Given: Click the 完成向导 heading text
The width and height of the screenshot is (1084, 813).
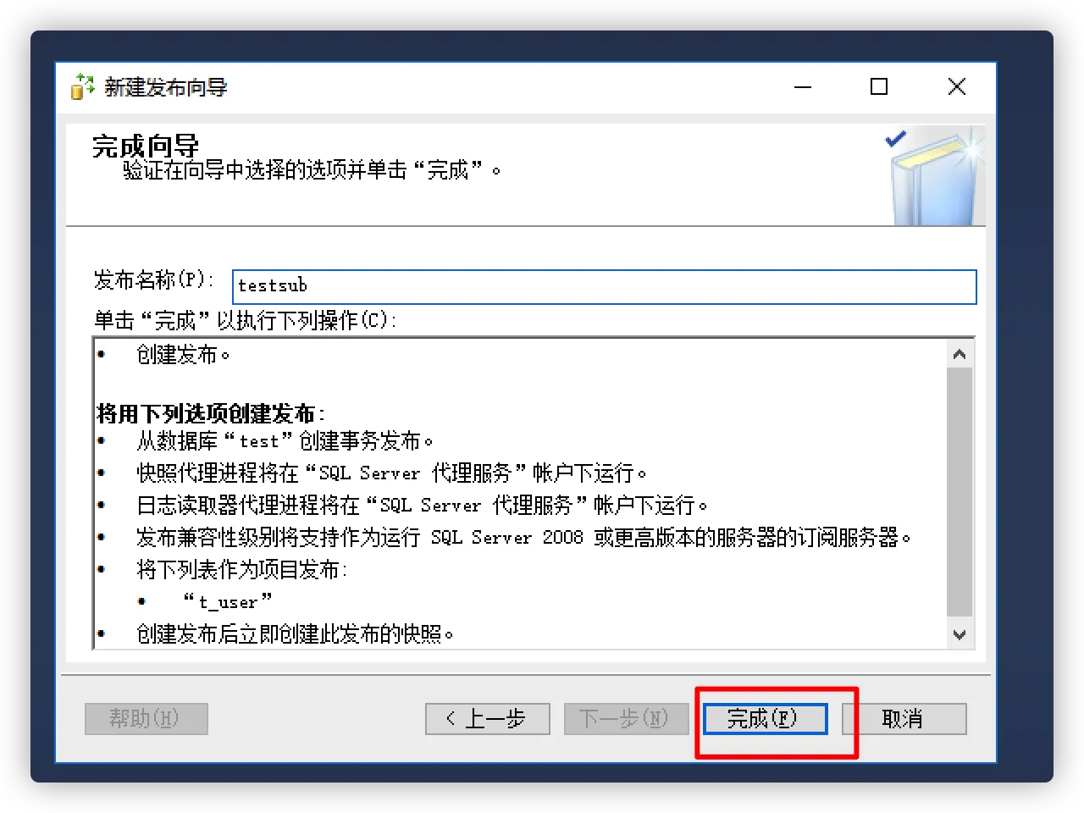Looking at the screenshot, I should click(x=146, y=146).
